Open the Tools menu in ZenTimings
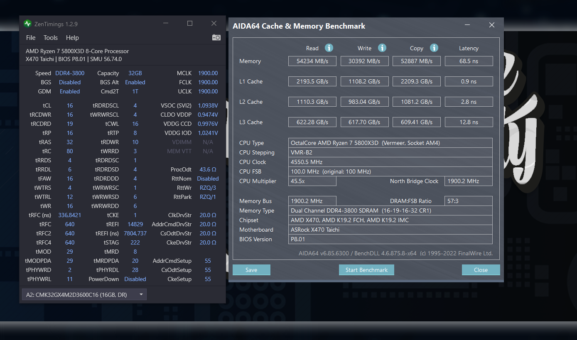The height and width of the screenshot is (340, 577). (x=51, y=37)
